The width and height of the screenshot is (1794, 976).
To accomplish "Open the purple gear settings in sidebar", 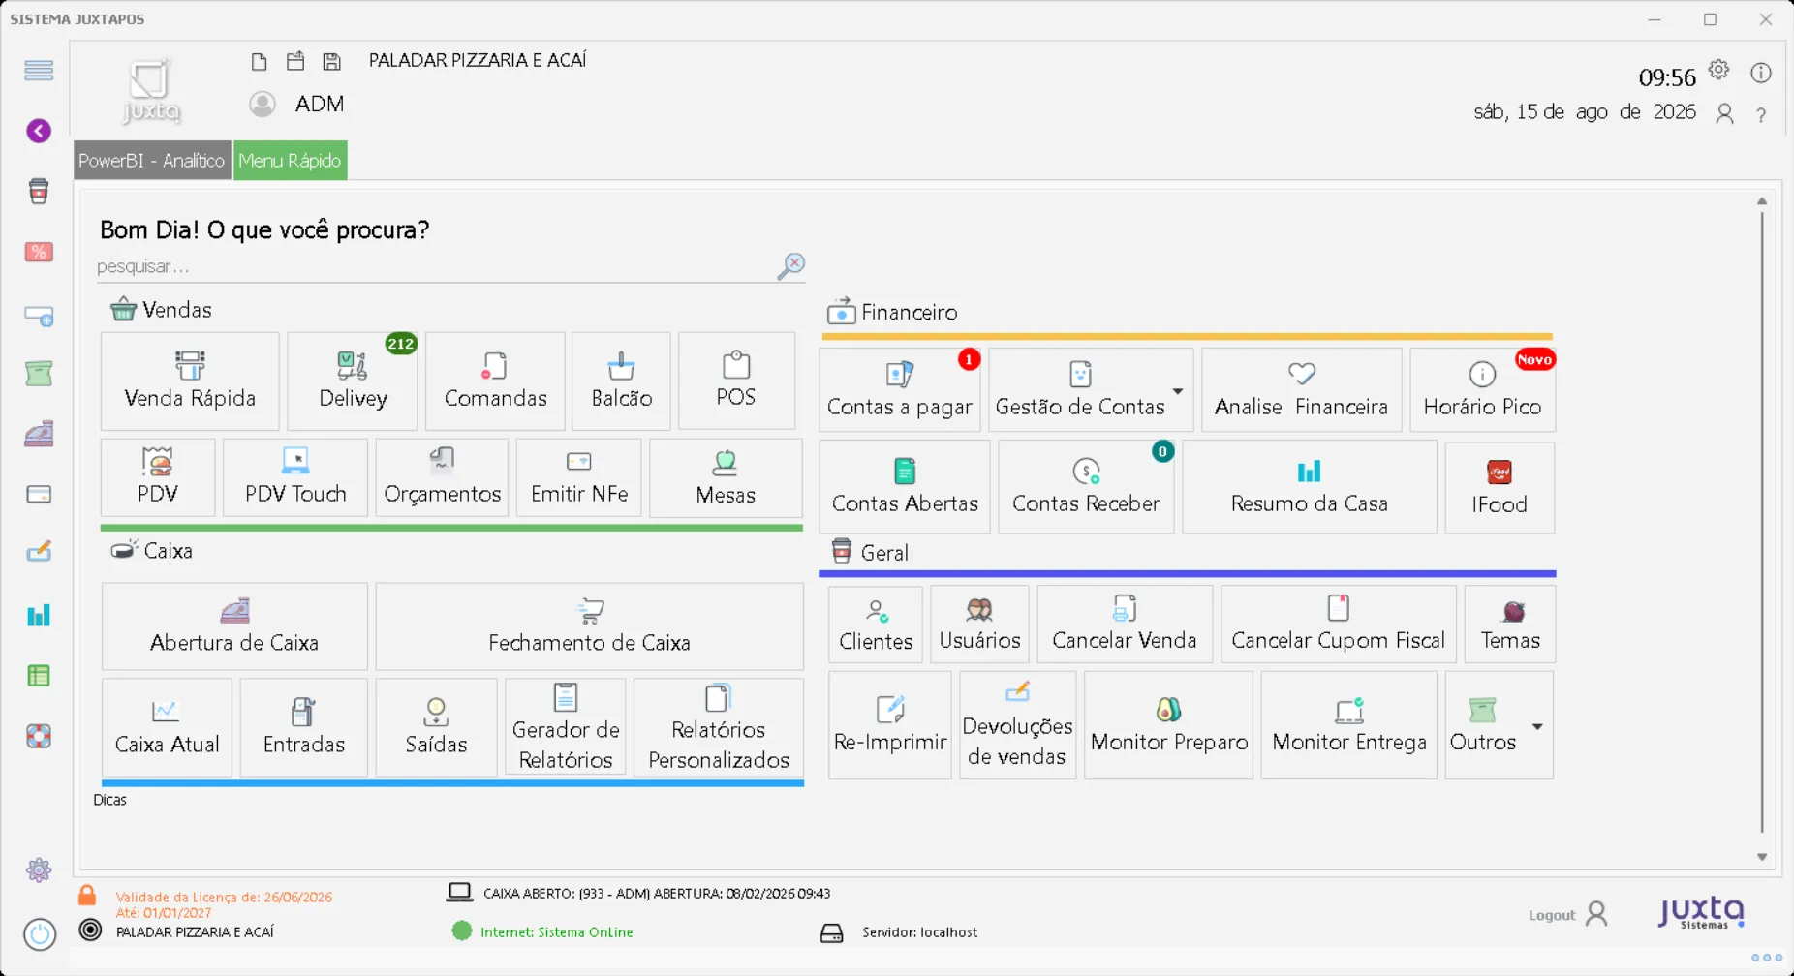I will coord(39,869).
